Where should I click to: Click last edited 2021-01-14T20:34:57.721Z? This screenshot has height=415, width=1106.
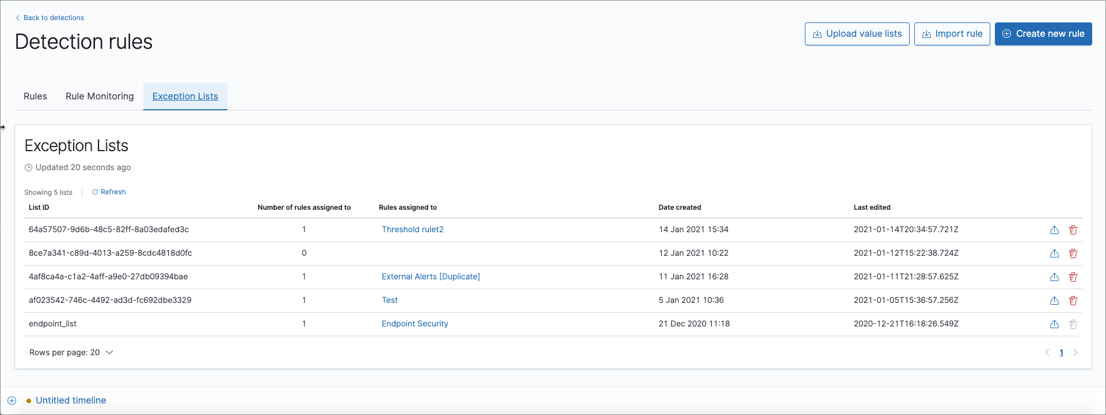coord(906,229)
